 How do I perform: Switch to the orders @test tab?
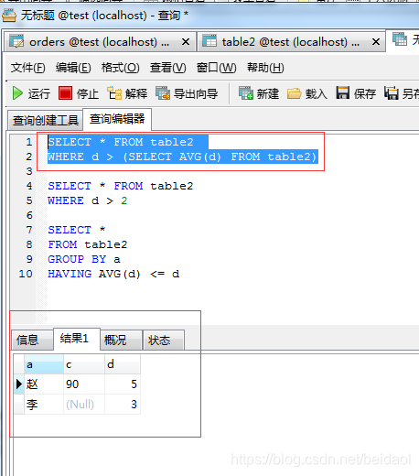pos(100,42)
